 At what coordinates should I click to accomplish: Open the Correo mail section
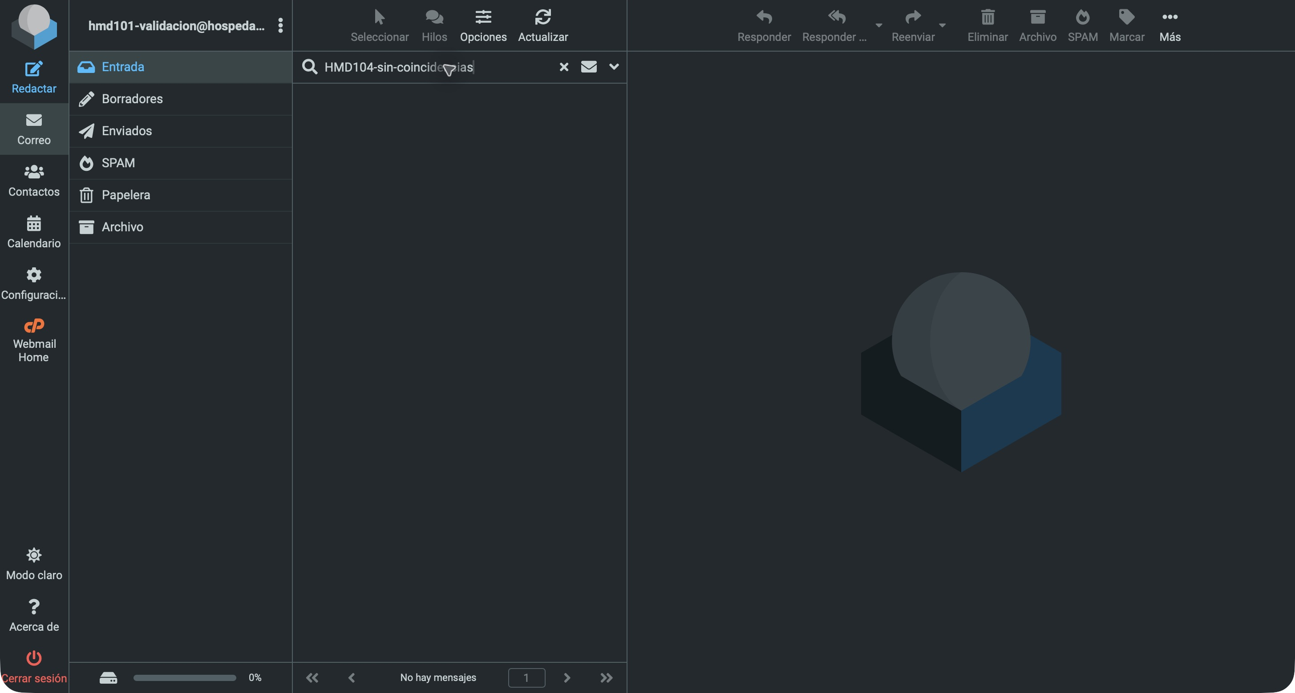coord(34,129)
